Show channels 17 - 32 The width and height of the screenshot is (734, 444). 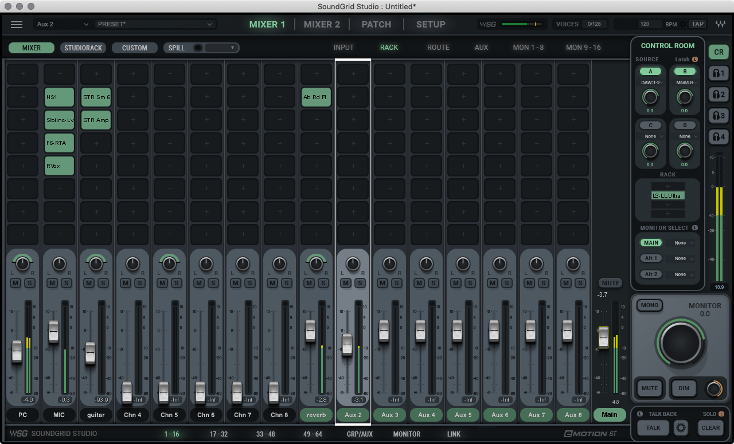tap(218, 434)
